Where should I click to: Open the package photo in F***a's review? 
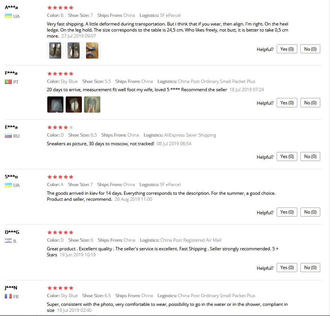click(x=55, y=105)
